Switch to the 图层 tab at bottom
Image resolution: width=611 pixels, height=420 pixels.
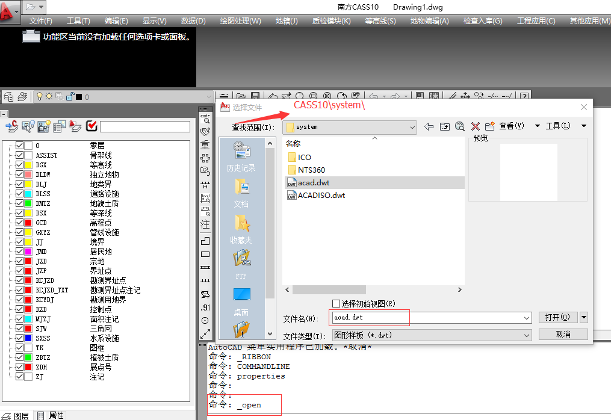(x=16, y=416)
